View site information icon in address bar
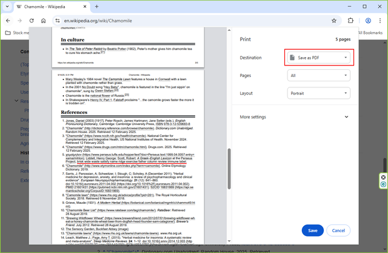The height and width of the screenshot is (253, 388). point(58,21)
